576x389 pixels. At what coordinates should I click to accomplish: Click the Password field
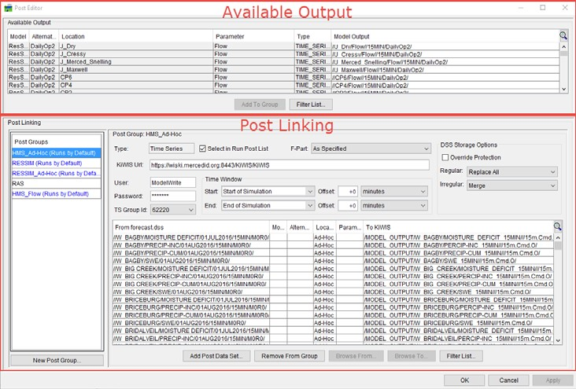pyautogui.click(x=172, y=196)
